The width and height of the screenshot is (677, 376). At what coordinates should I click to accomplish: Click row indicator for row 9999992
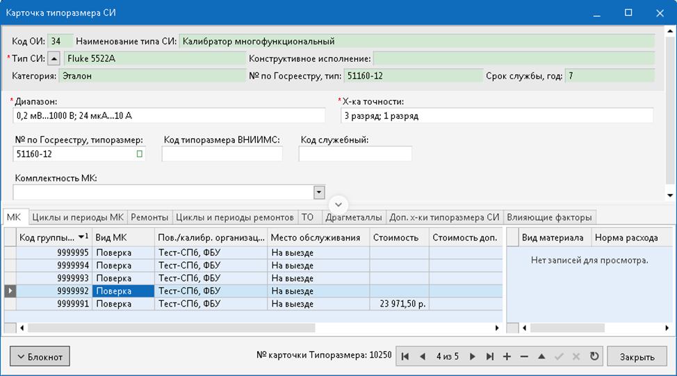10,291
